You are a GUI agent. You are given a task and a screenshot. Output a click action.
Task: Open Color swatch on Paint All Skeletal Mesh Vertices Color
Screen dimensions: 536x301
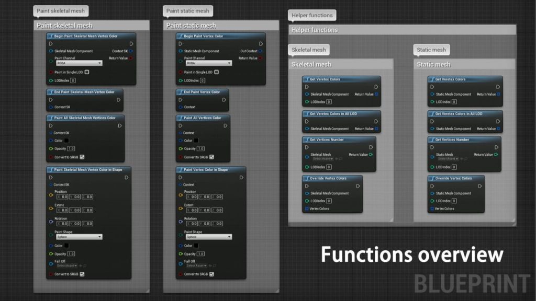[x=66, y=141]
